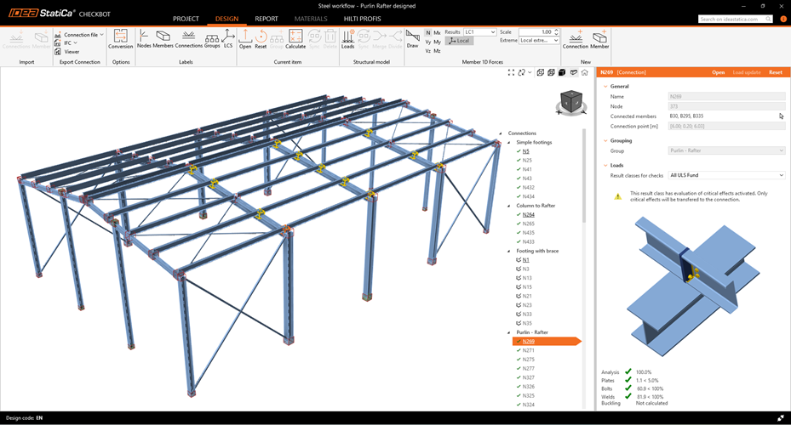Toggle the N force component
Screen dimensions: 791x425
428,32
